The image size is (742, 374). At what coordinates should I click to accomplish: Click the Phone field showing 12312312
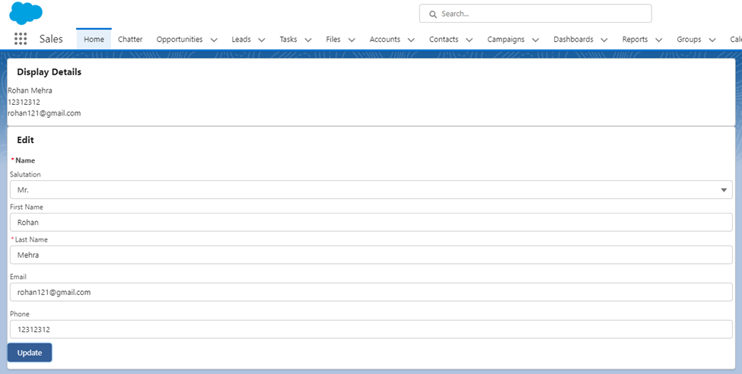click(371, 330)
